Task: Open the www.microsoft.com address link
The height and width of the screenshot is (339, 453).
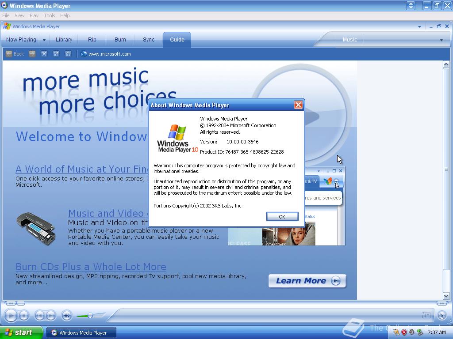Action: tap(110, 54)
